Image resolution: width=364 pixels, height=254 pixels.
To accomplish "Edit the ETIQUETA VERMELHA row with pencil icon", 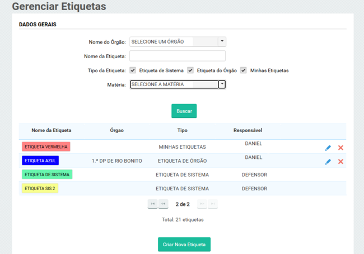I will (x=328, y=148).
